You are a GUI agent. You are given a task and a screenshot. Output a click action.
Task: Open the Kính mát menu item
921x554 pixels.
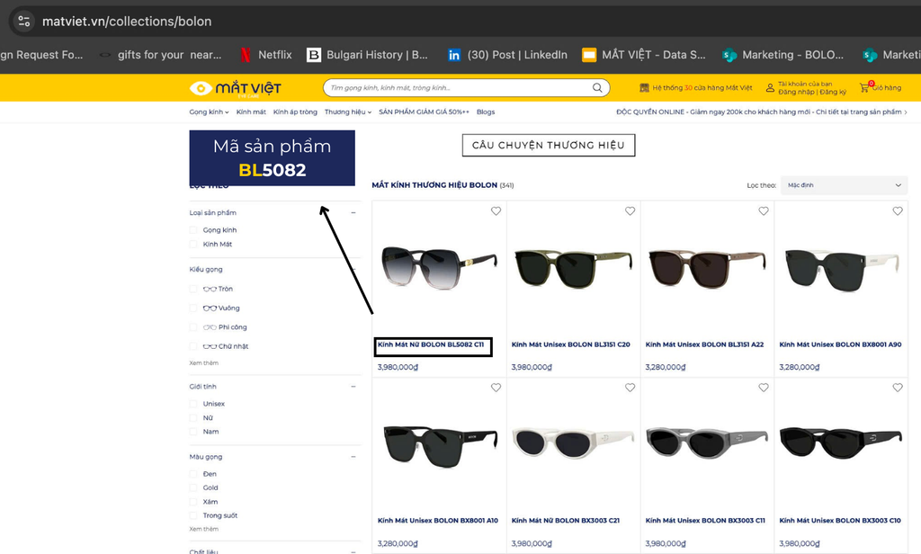click(251, 112)
